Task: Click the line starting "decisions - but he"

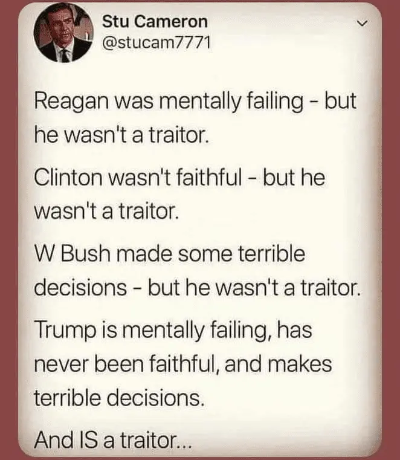Action: pyautogui.click(x=196, y=285)
